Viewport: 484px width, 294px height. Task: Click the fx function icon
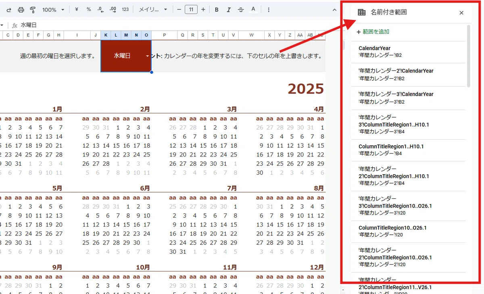tap(15, 25)
